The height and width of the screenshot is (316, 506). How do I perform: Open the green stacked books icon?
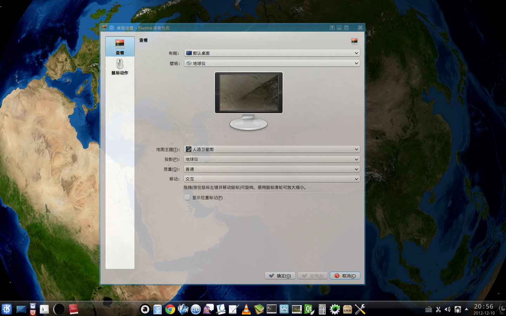point(259,309)
